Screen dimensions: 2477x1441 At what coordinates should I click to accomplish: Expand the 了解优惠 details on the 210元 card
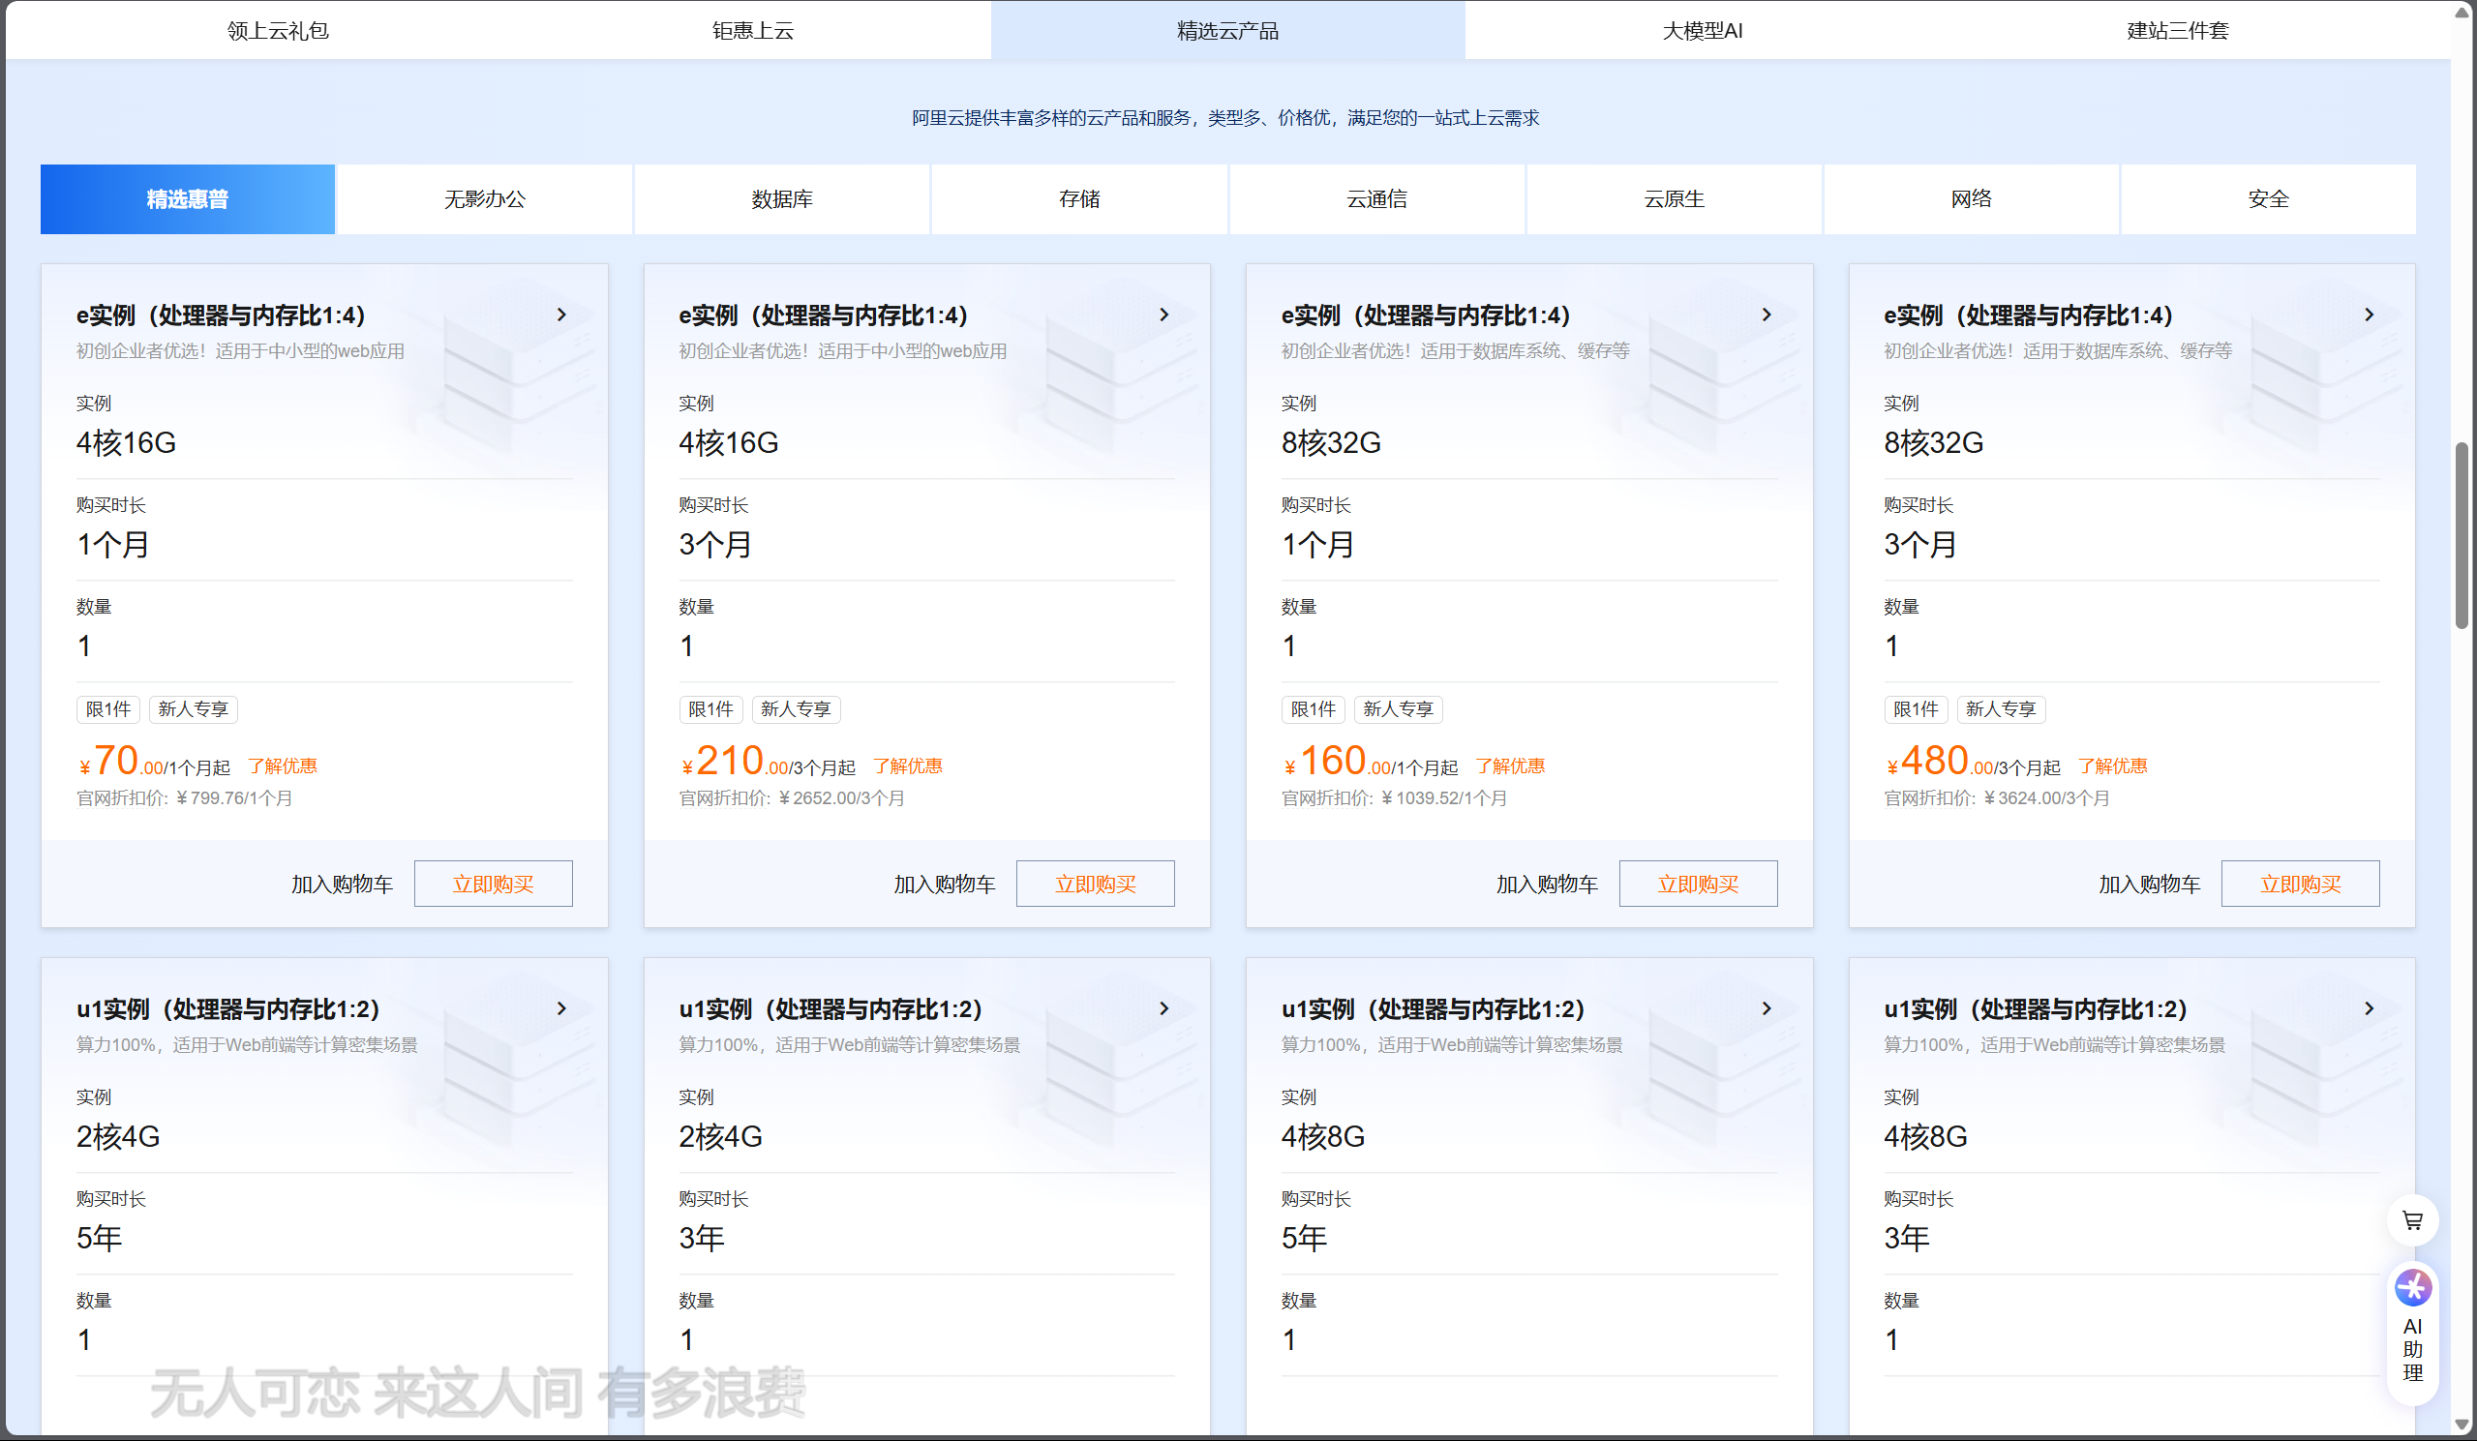[907, 766]
